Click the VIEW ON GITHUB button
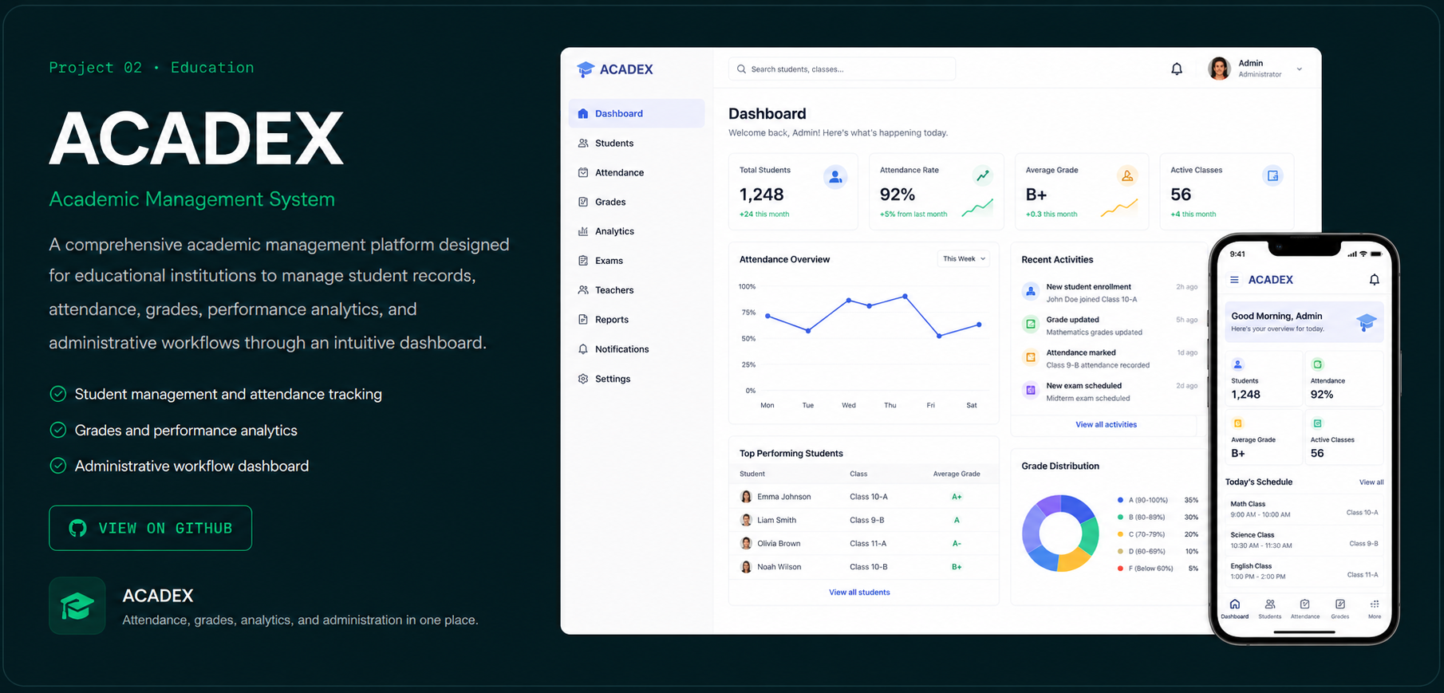1444x693 pixels. [150, 528]
